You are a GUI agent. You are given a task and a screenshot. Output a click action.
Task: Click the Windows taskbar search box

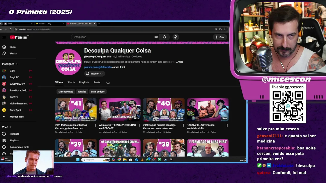(96, 160)
